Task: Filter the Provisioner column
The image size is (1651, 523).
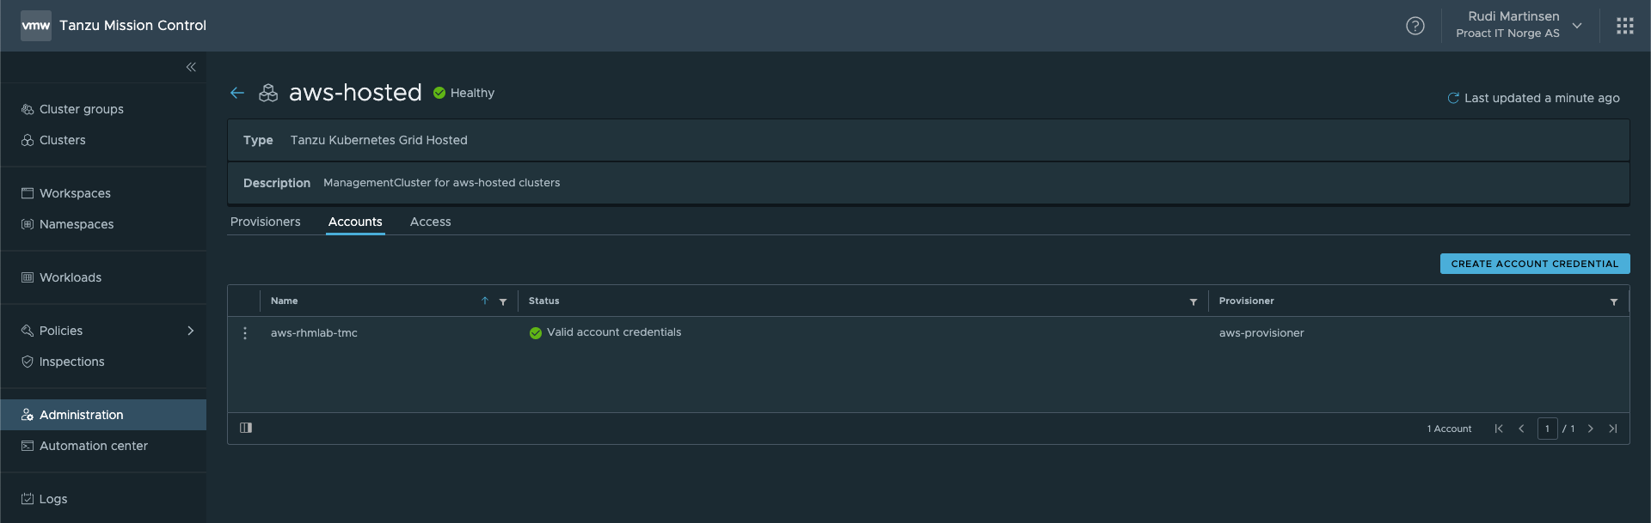Action: click(x=1614, y=301)
